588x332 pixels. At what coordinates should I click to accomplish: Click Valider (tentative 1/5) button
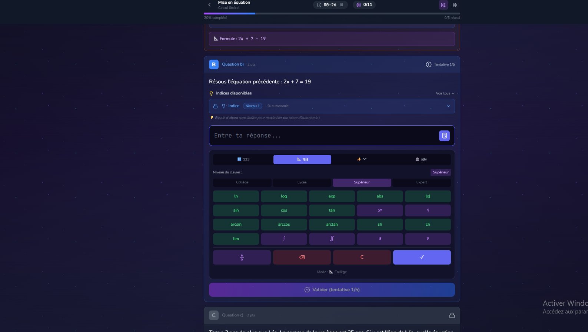[x=332, y=290]
